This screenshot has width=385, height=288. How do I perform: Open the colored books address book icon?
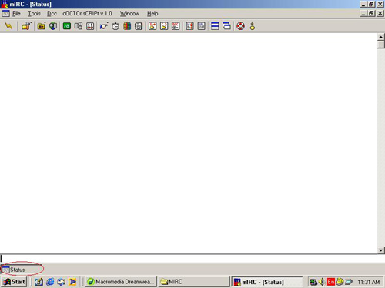[127, 26]
